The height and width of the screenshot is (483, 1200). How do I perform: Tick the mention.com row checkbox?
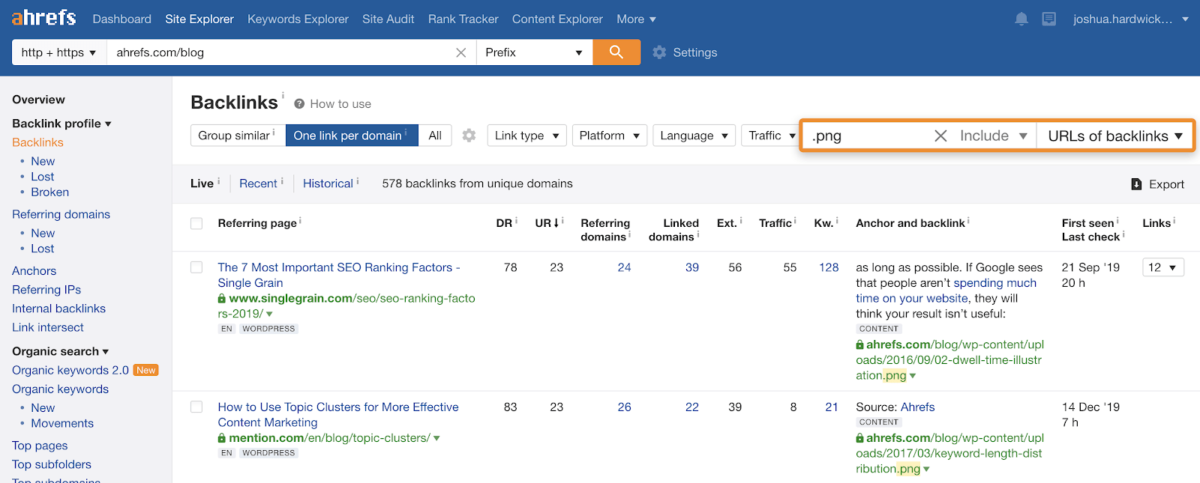[x=196, y=407]
